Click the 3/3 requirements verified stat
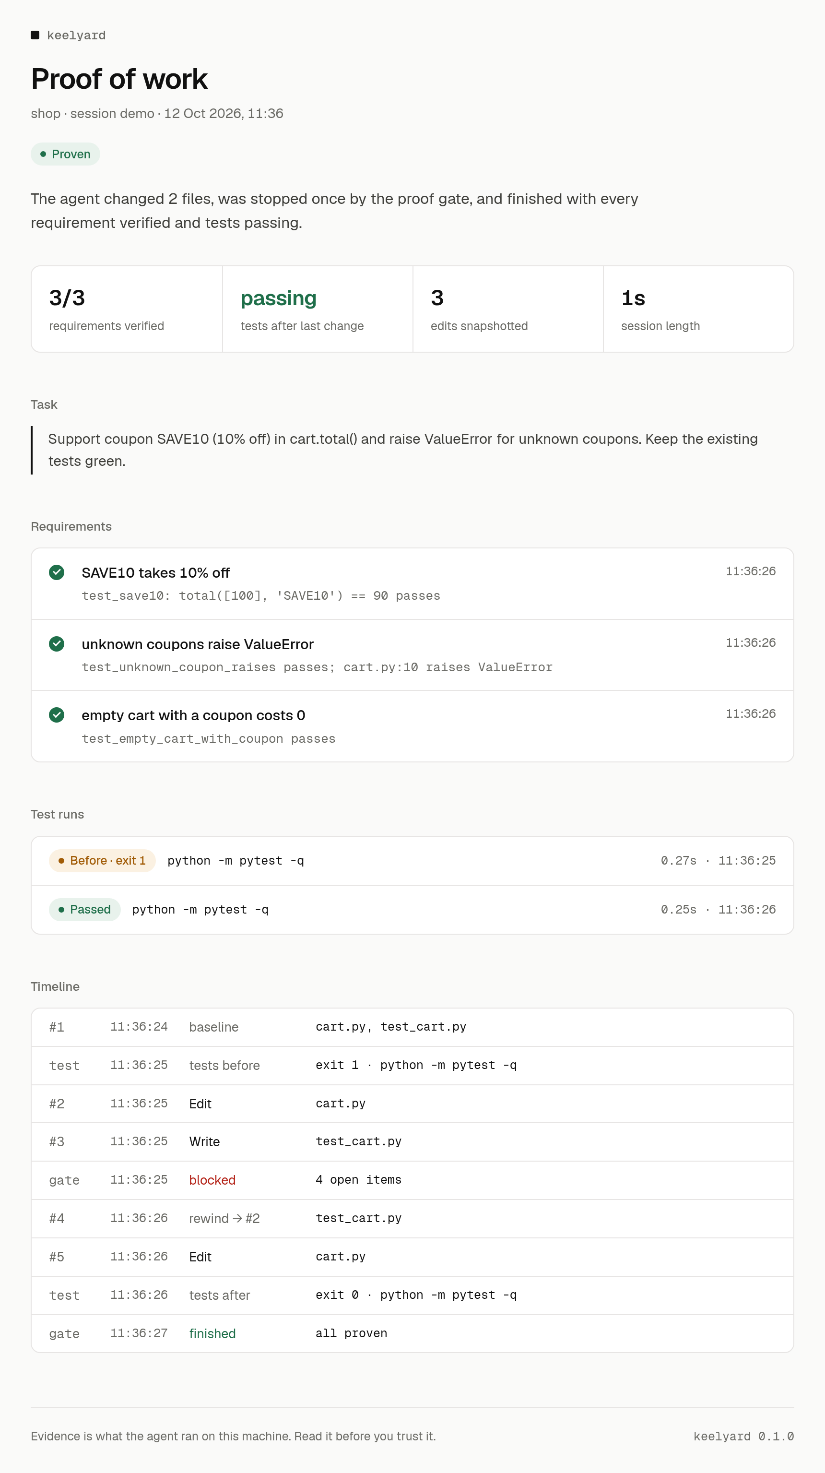Viewport: 825px width, 1473px height. pos(127,309)
